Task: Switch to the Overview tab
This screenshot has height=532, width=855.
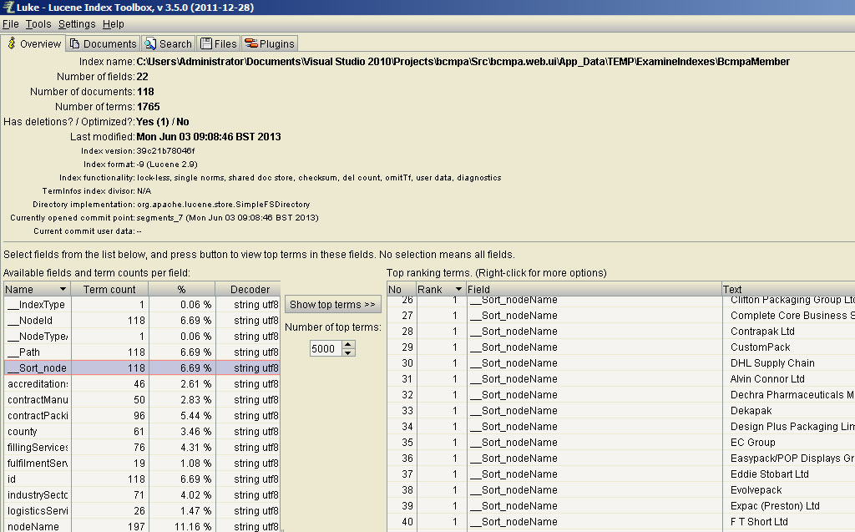Action: 33,43
